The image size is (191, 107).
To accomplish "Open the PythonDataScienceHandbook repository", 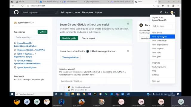I will pyautogui.click(x=27, y=62).
